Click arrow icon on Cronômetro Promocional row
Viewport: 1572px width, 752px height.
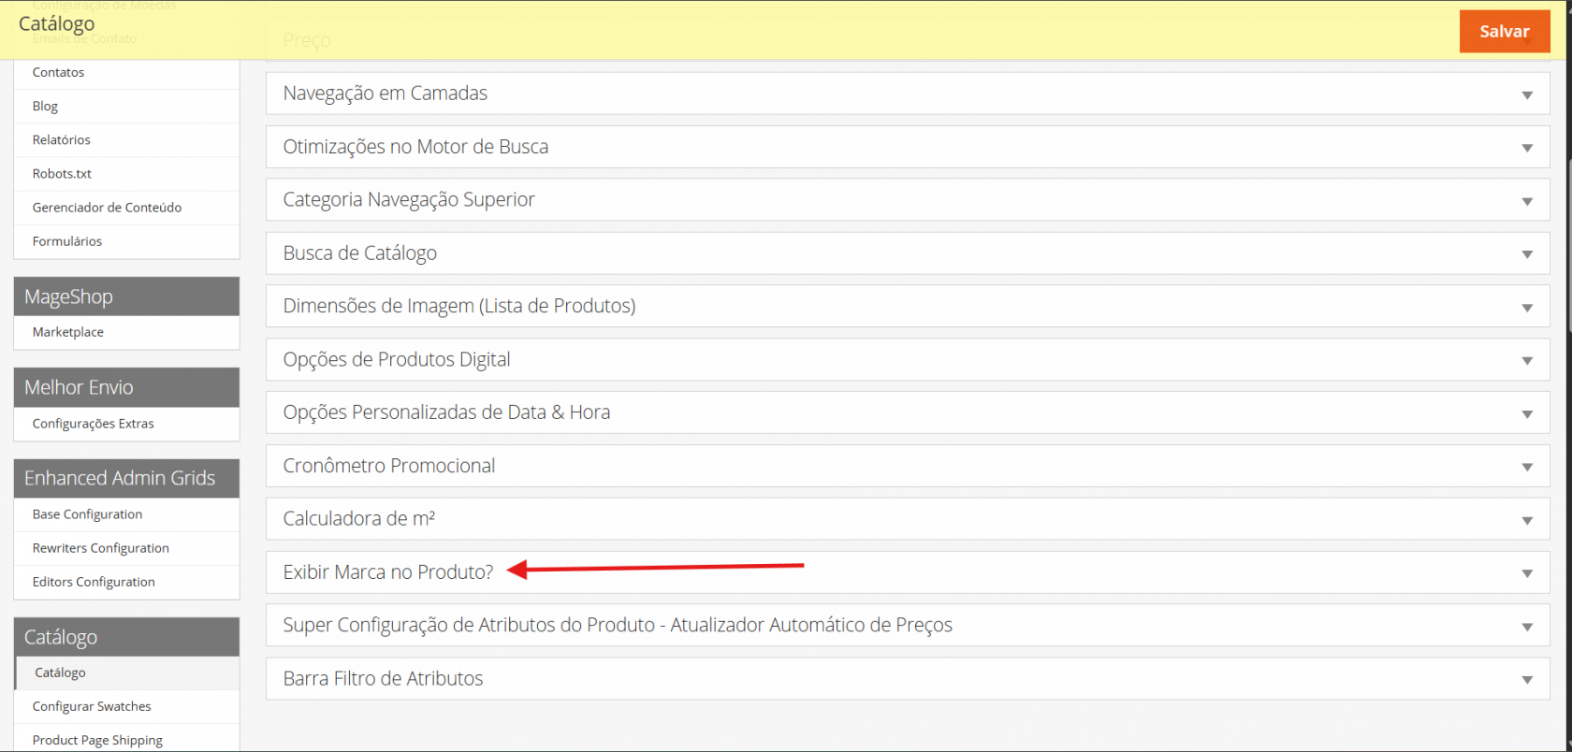1526,467
